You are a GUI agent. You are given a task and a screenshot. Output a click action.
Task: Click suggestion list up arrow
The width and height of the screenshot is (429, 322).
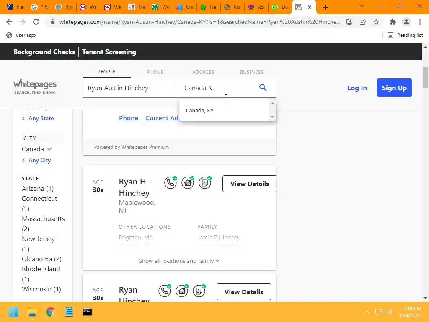pyautogui.click(x=272, y=103)
